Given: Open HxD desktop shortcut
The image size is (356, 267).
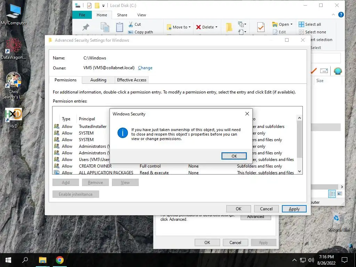Looking at the screenshot, I should pyautogui.click(x=14, y=118).
